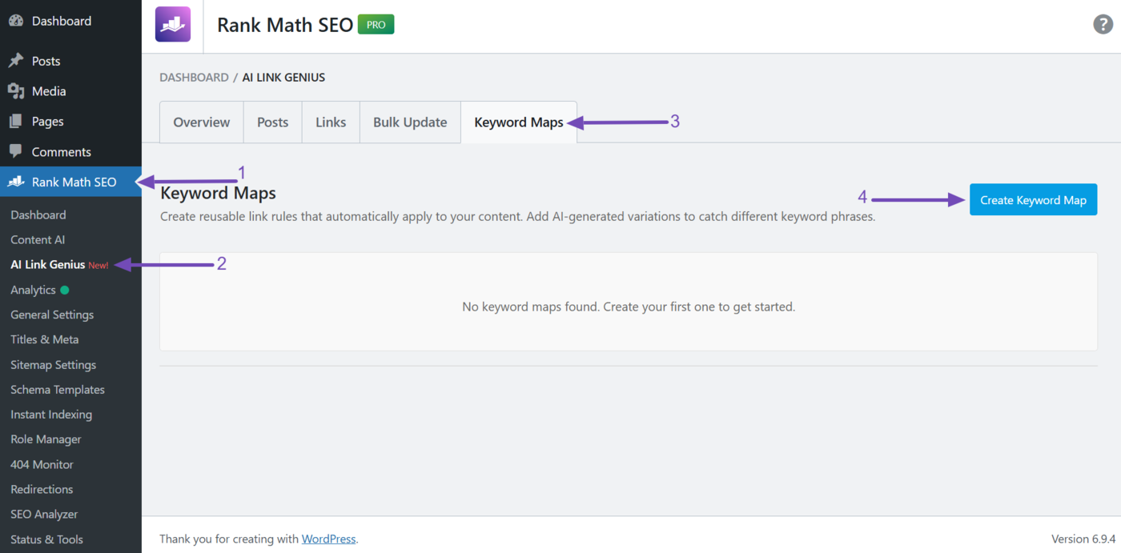Open Analytics submenu item
Image resolution: width=1121 pixels, height=553 pixels.
click(x=33, y=290)
